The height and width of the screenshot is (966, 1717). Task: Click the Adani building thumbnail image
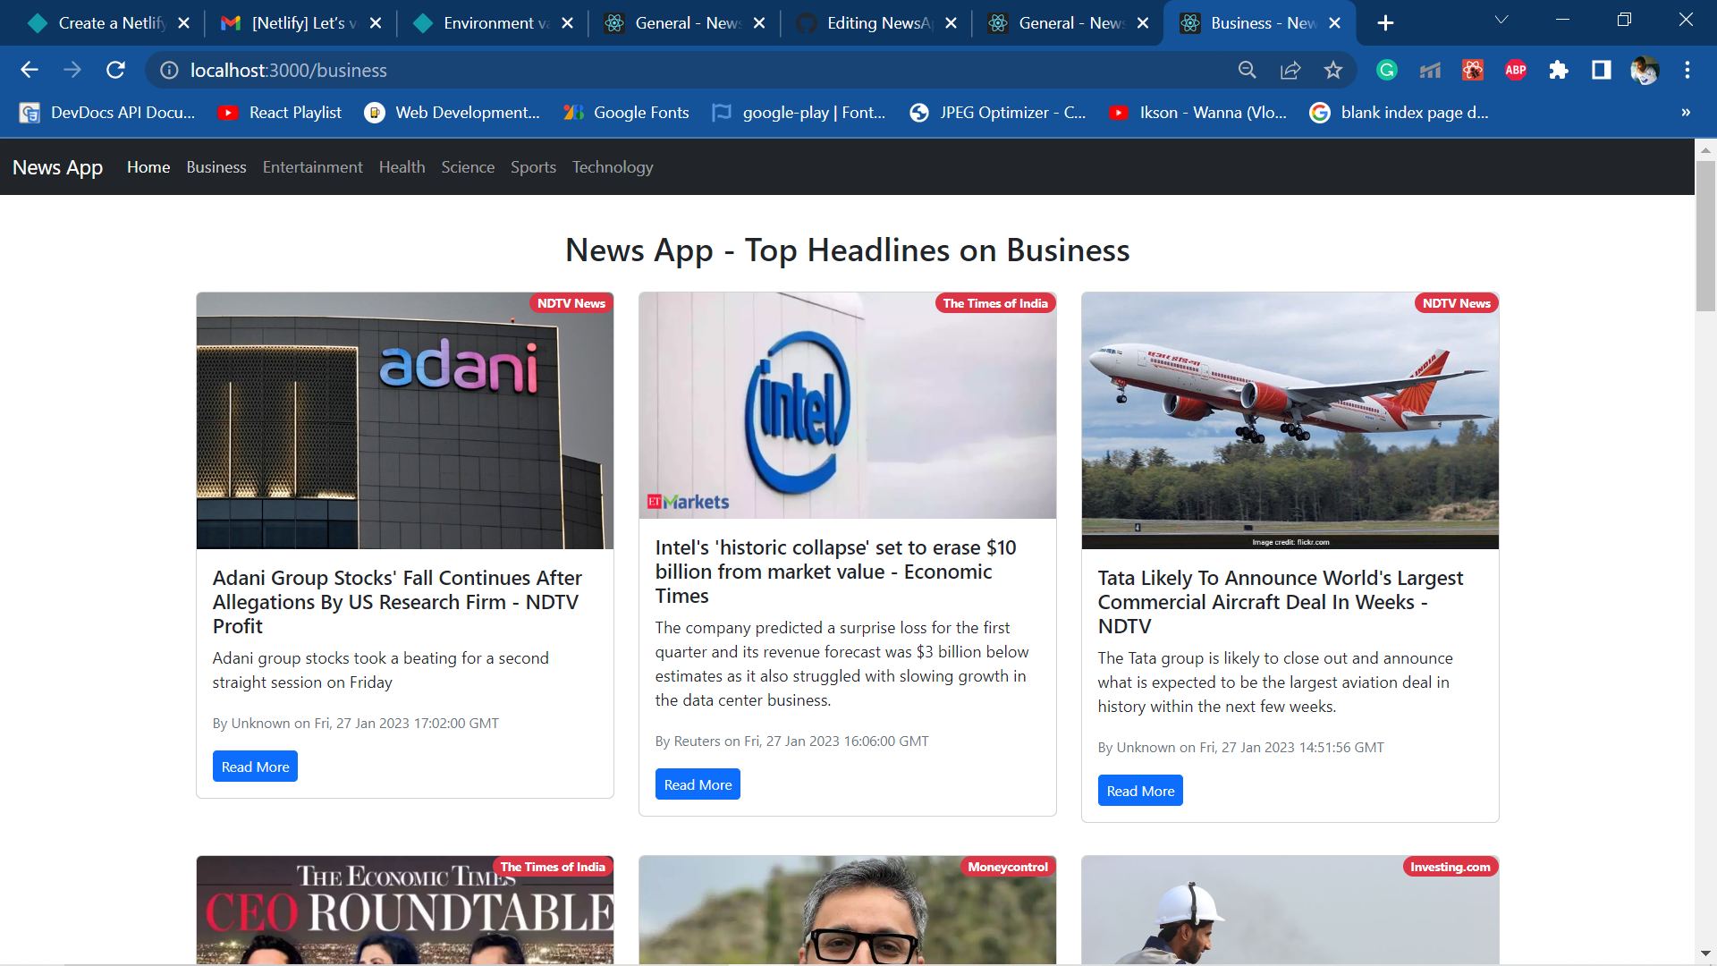405,420
